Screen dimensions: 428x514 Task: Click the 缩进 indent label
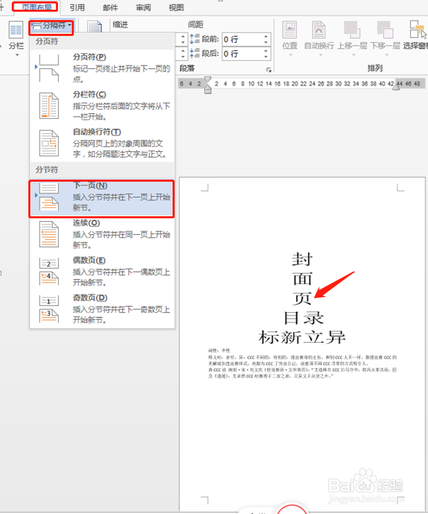(120, 25)
